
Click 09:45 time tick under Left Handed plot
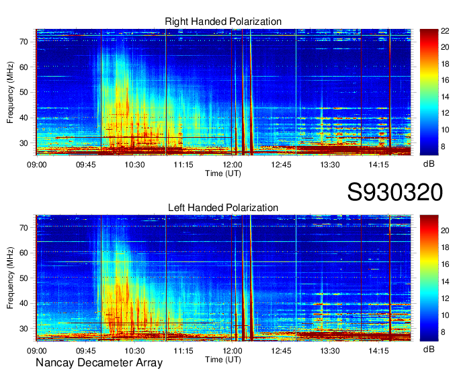(x=86, y=351)
